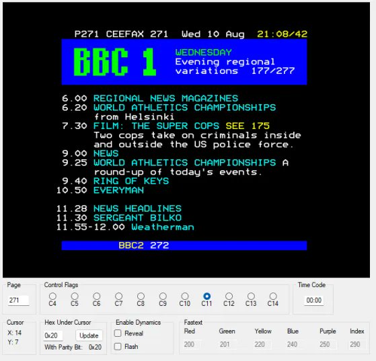376x361 pixels.
Task: Click 'BBC2 272' in bottom blue bar
Action: 144,245
